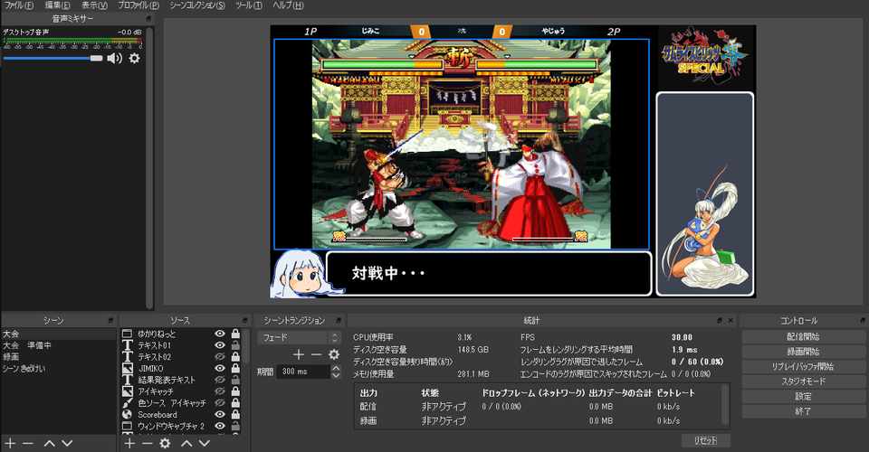
Task: Toggle lock on the Scoreboard source
Action: click(235, 414)
